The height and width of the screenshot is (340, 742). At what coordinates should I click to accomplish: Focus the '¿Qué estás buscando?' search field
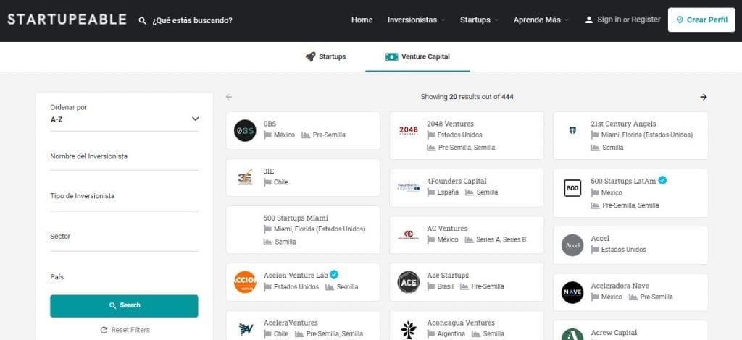click(192, 20)
